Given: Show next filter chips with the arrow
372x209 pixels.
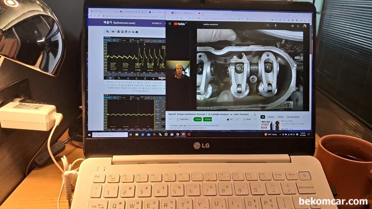Looking at the screenshot, I should tap(304, 117).
